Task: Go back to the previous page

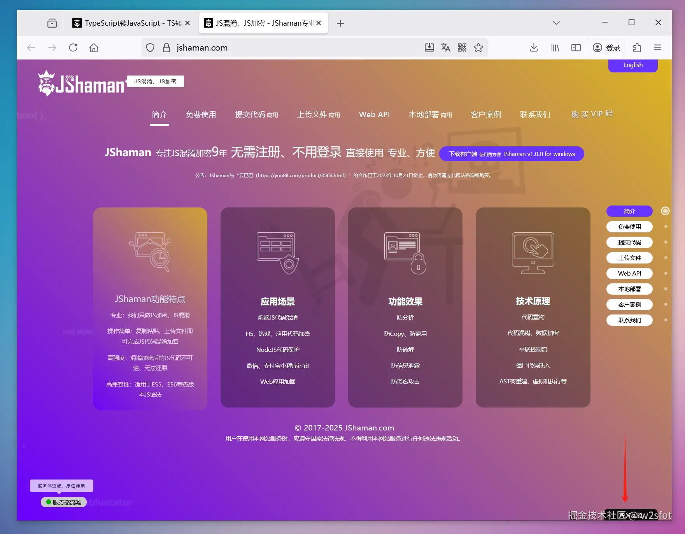Action: 31,47
